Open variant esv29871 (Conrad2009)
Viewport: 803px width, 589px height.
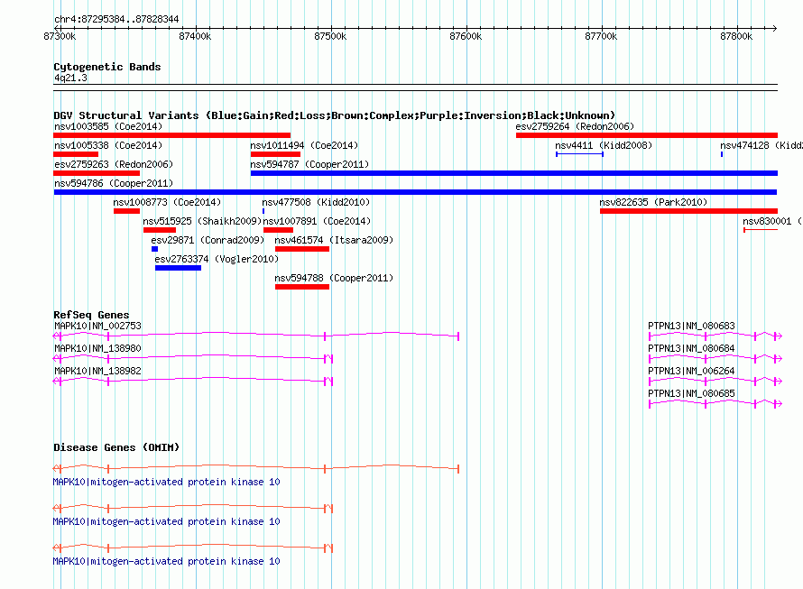coord(208,240)
